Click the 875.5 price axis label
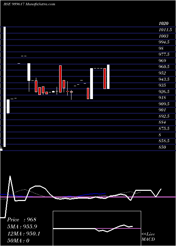 point(164,129)
